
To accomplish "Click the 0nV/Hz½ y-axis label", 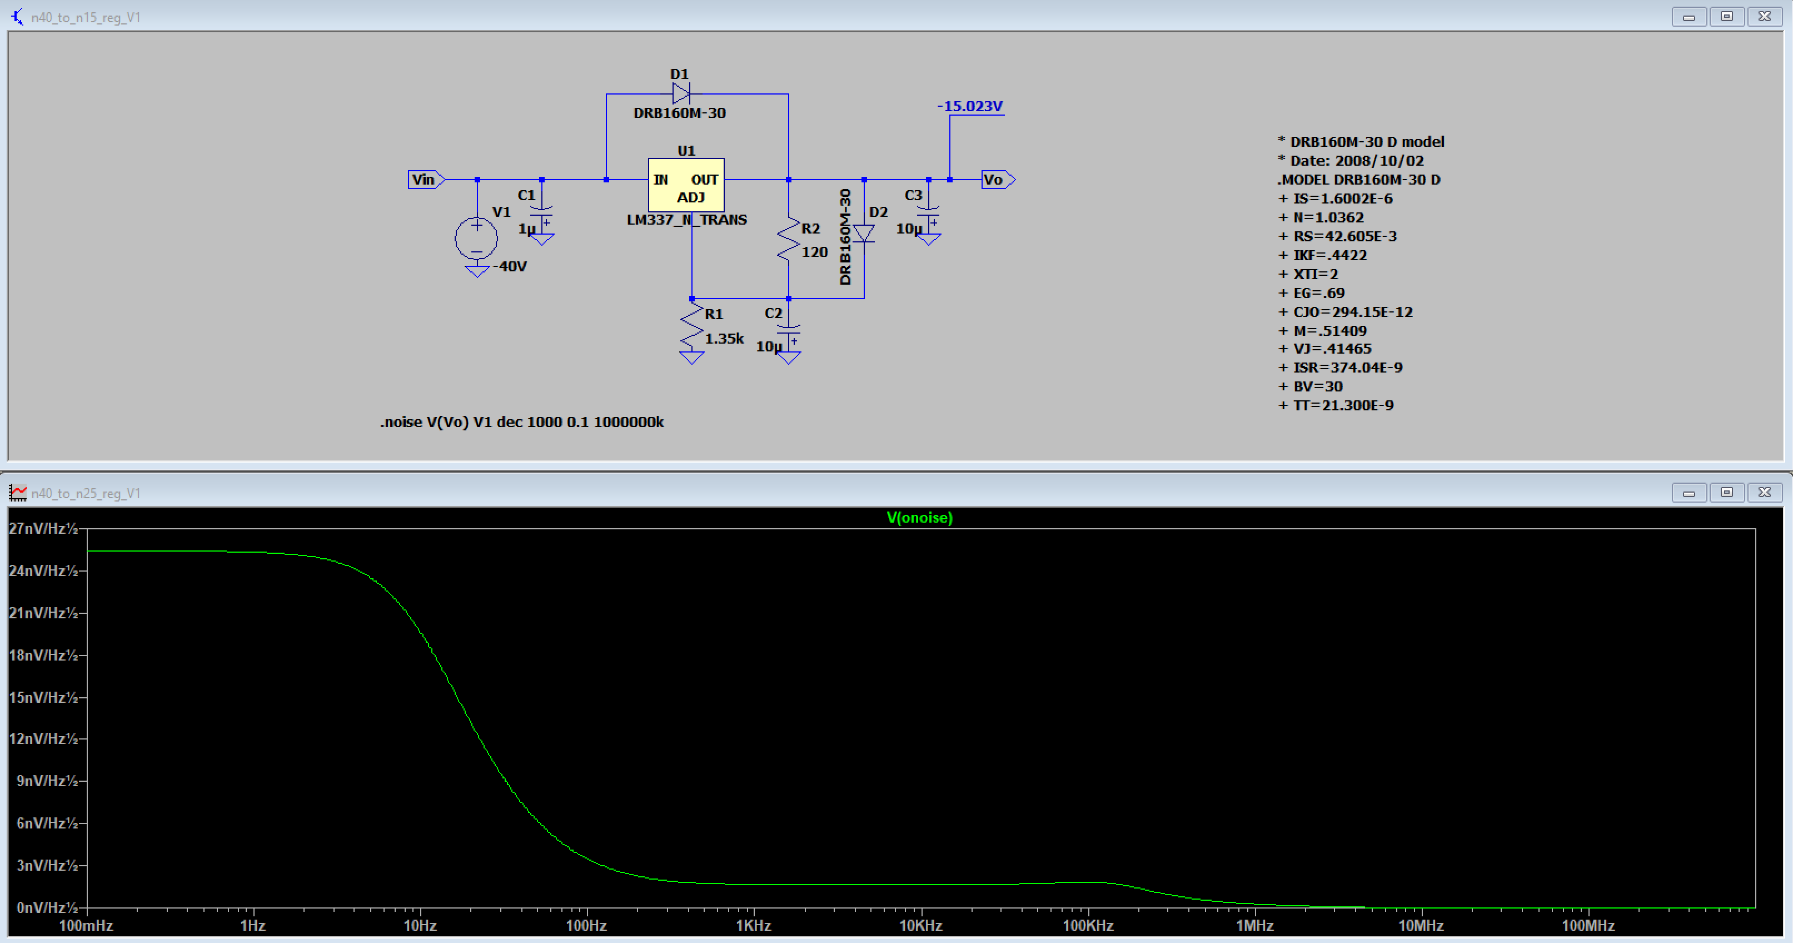I will (x=47, y=907).
